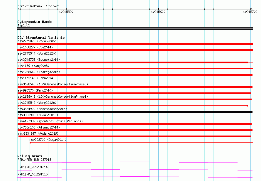Click nsv3333908 (Audano2019) label
The image size is (261, 181).
(38, 115)
